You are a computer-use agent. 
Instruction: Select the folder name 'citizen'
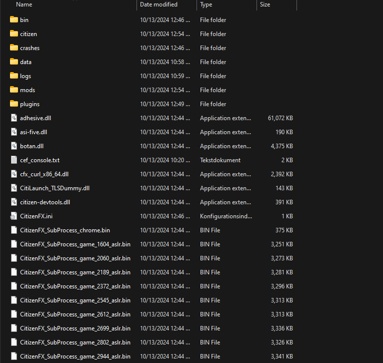point(28,34)
